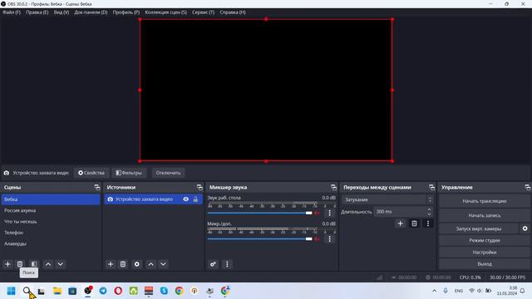
Task: Undock the Управление panel icon
Action: click(x=528, y=187)
